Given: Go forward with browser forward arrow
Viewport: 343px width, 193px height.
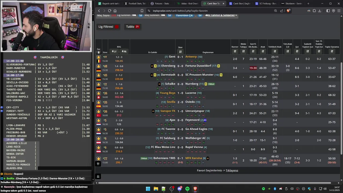Looking at the screenshot, I should coord(104,11).
